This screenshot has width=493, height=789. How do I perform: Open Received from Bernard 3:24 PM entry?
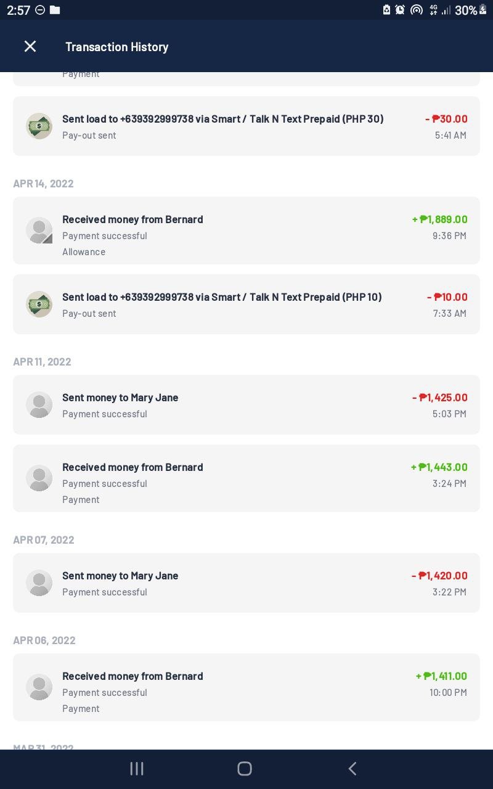point(246,478)
